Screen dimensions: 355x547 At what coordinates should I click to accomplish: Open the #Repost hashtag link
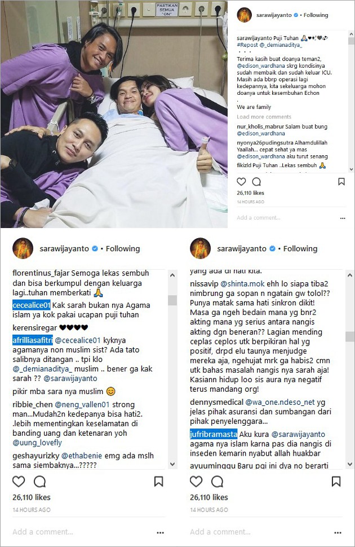click(247, 45)
